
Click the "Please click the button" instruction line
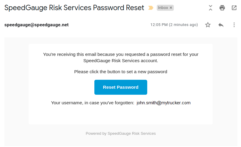[121, 72]
